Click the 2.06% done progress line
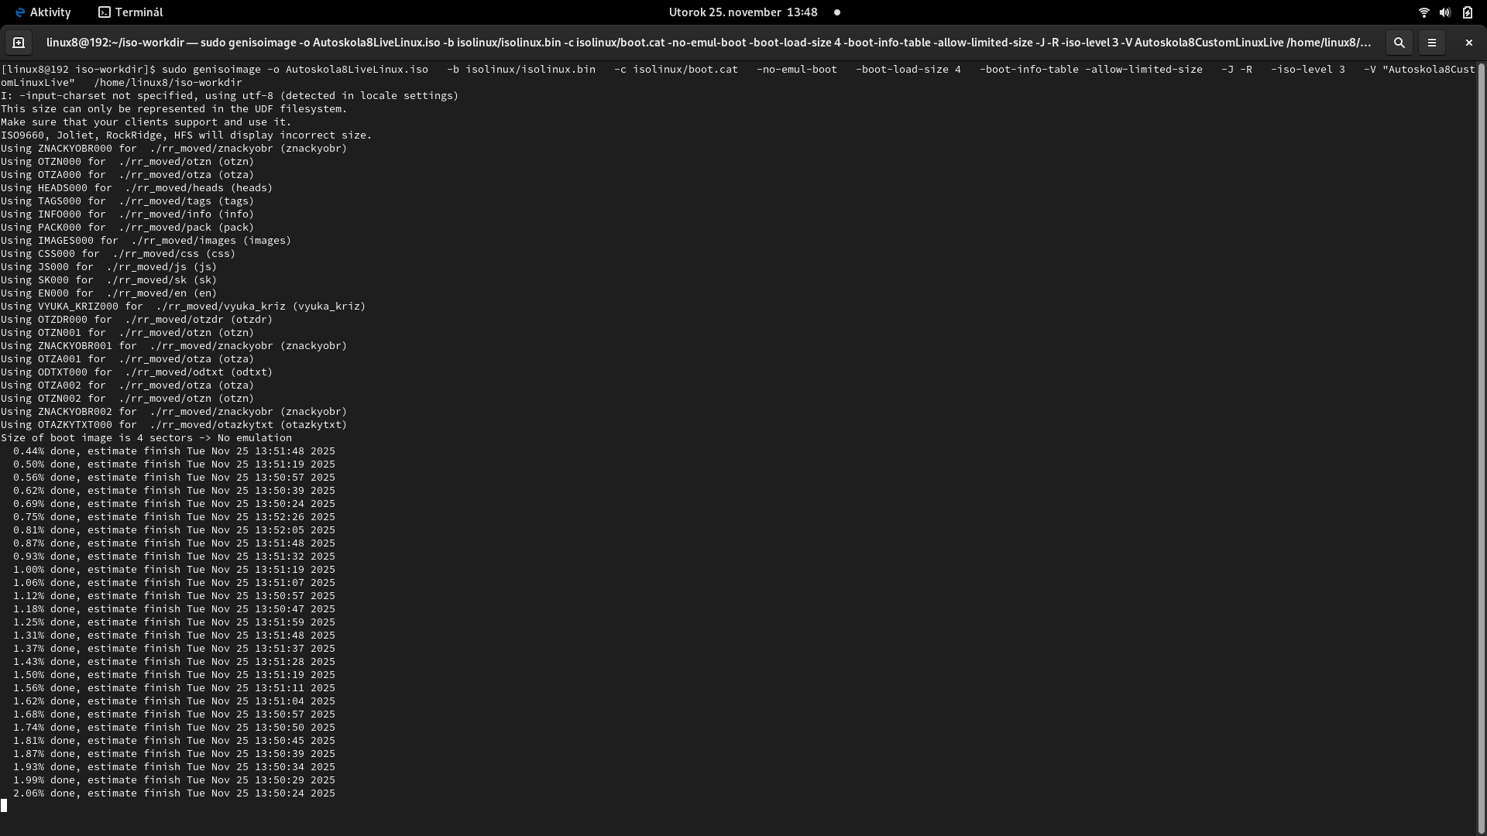 (x=174, y=793)
